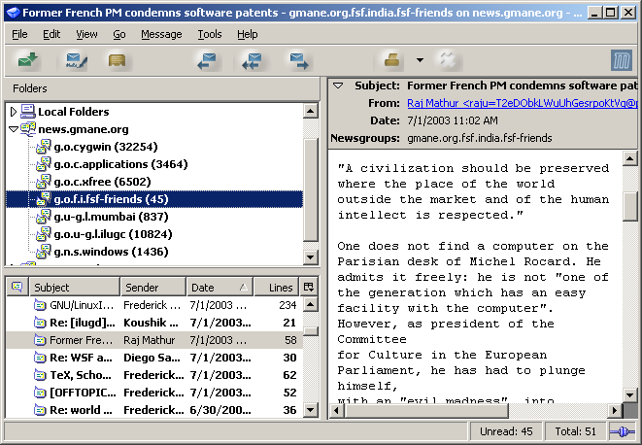Open the dropdown arrow next to Print
Screen dimensions: 642x445
click(420, 61)
